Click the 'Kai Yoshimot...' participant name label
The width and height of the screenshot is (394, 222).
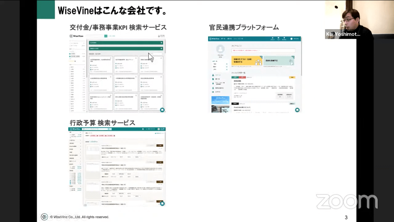(x=343, y=34)
